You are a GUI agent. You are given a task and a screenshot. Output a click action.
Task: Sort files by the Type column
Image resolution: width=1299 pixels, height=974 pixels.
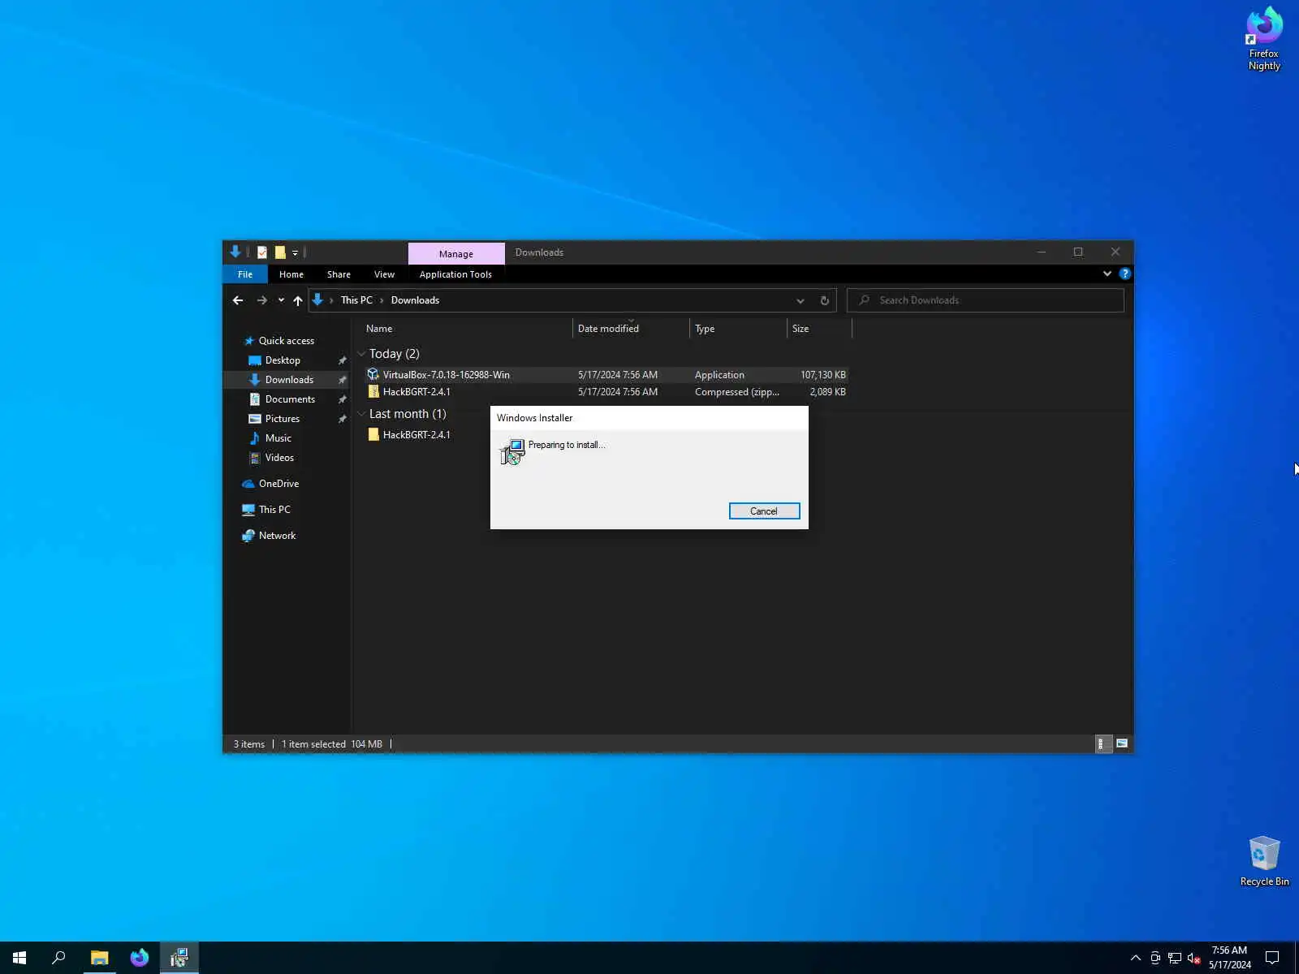738,329
